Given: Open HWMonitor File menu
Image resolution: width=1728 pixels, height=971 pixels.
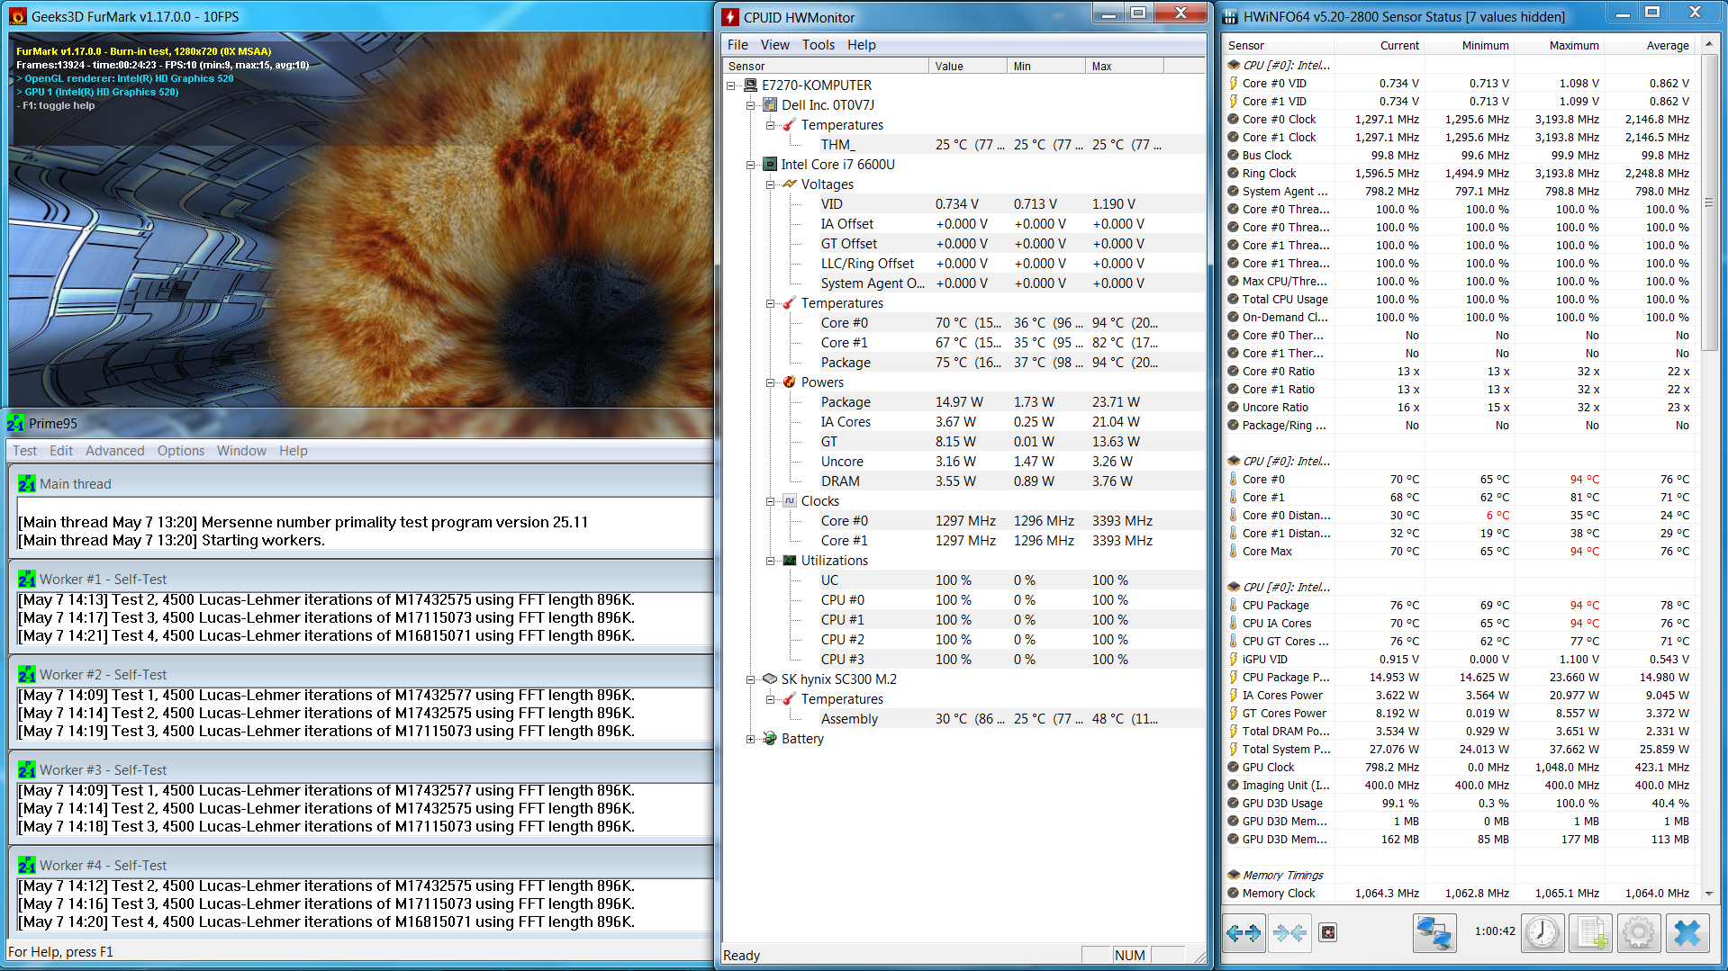Looking at the screenshot, I should [737, 44].
